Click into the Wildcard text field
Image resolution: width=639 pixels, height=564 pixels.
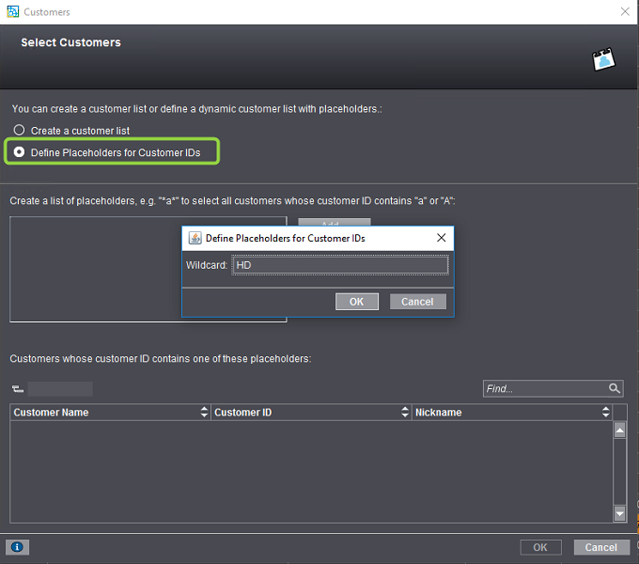pyautogui.click(x=339, y=266)
